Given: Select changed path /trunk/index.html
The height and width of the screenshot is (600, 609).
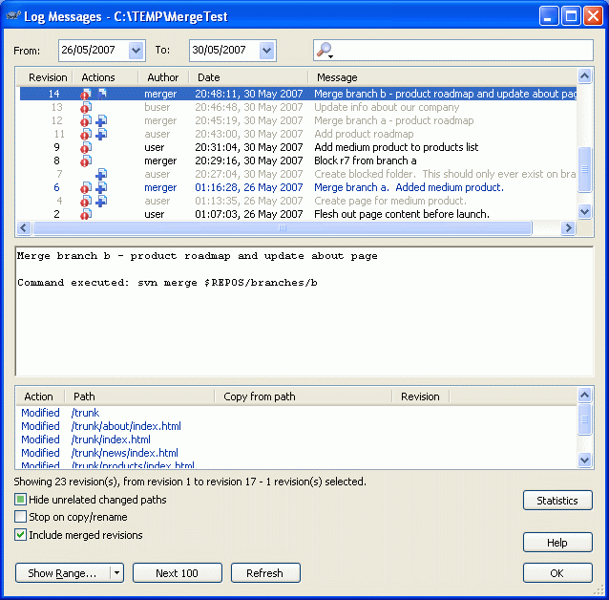Looking at the screenshot, I should (111, 439).
